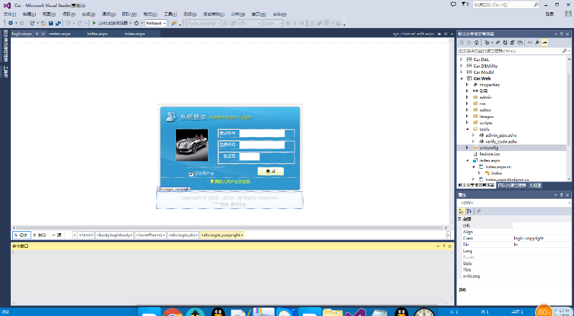Screen dimensions: 574x316
Task: Click the Italic formatting icon
Action: 295,23
